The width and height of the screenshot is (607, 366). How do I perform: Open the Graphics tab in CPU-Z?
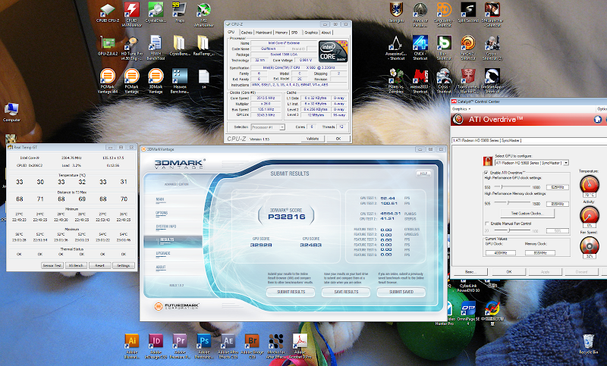[x=311, y=33]
